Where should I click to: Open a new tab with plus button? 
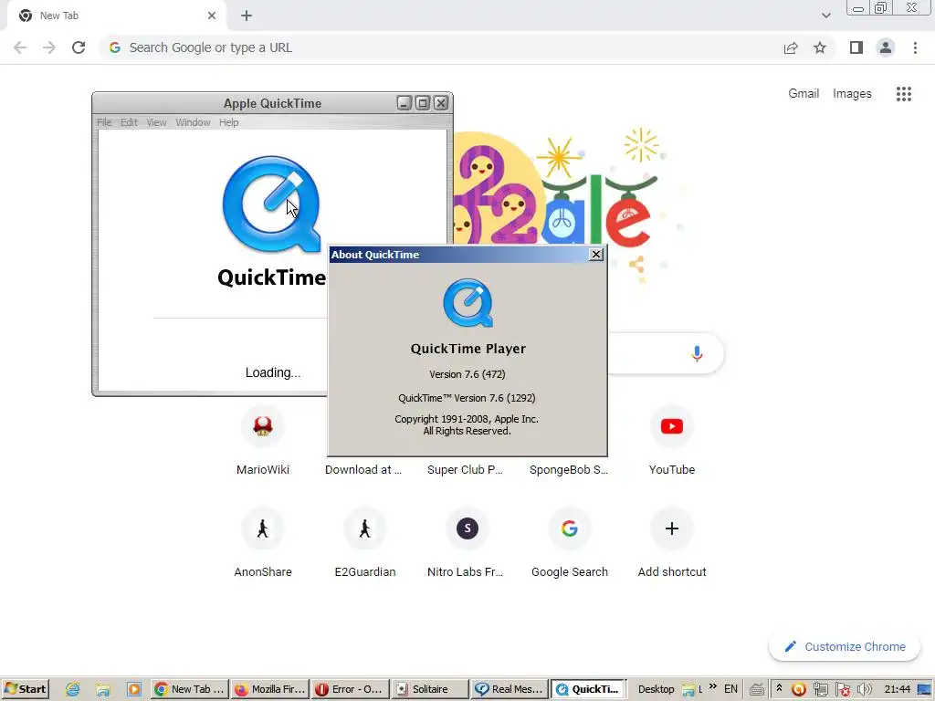click(x=247, y=16)
